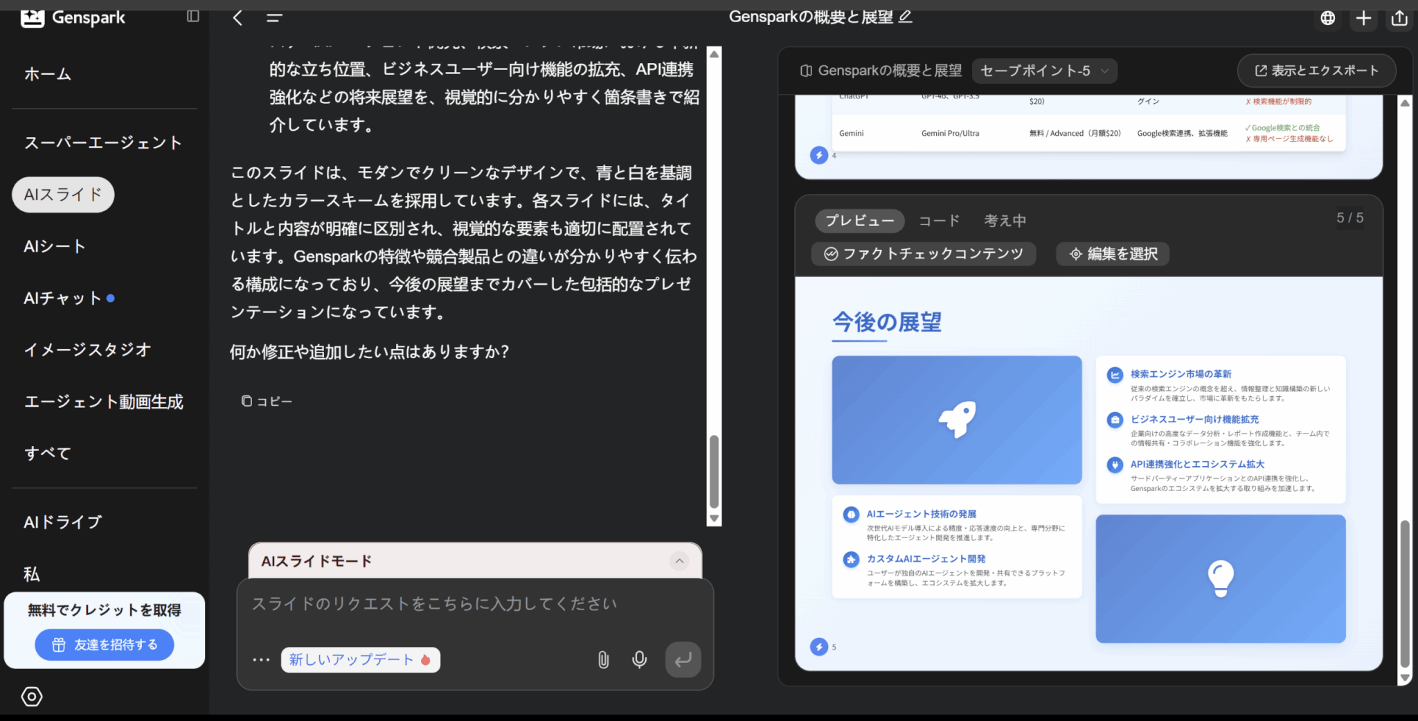
Task: Click the slide panel scroll-down arrow
Action: click(x=1405, y=677)
